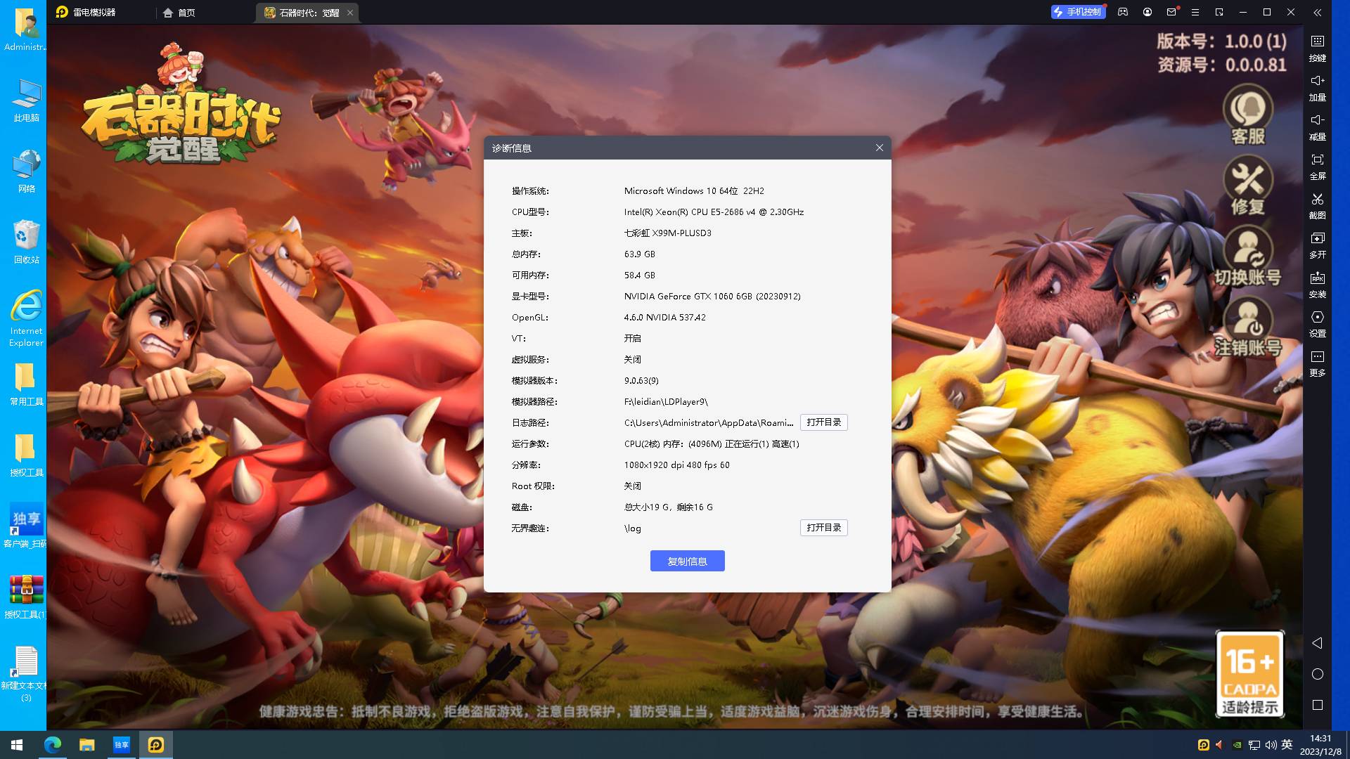Take a screenshot with 截图 scissors icon
Viewport: 1350px width, 759px height.
tap(1318, 205)
